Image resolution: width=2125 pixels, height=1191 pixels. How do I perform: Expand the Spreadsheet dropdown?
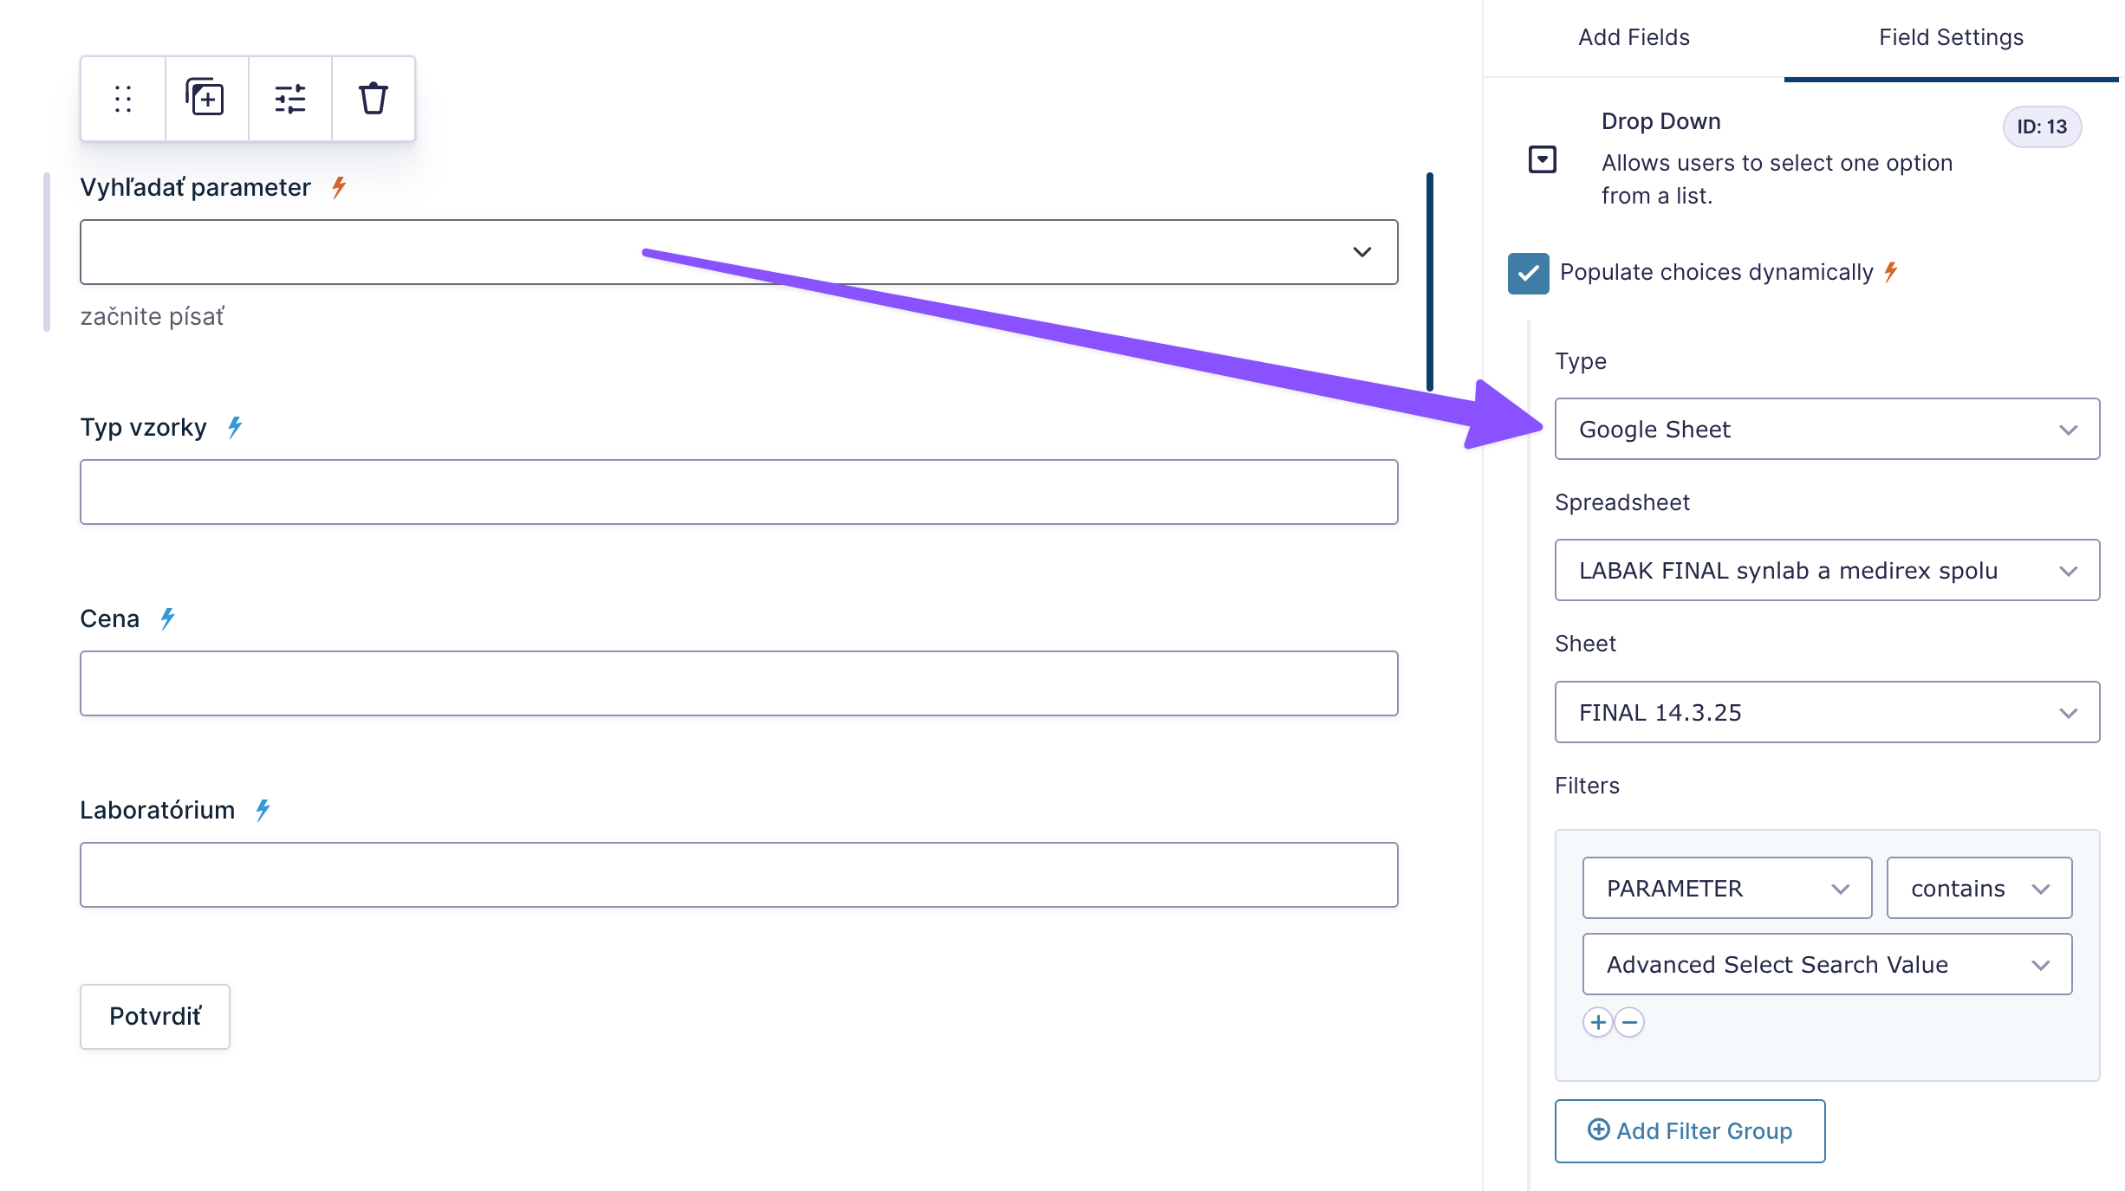tap(1827, 571)
